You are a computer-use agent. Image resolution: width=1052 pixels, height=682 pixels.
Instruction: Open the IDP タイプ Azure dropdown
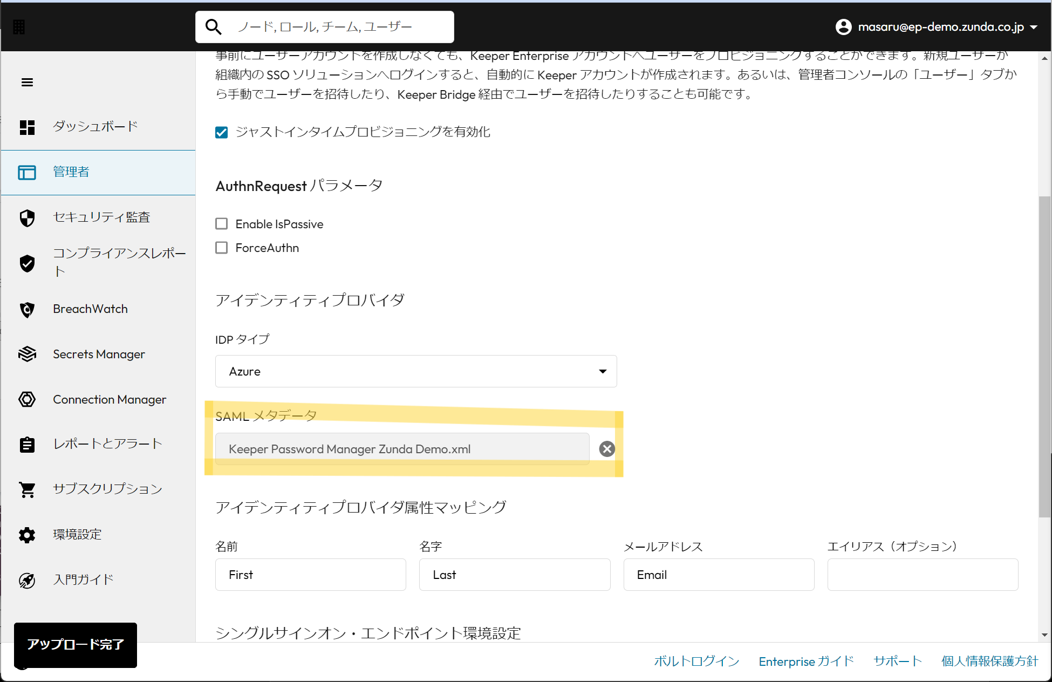416,371
